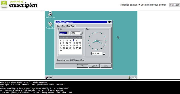Click the emscripten logo icon
This screenshot has width=180, height=94.
pyautogui.click(x=4, y=4)
